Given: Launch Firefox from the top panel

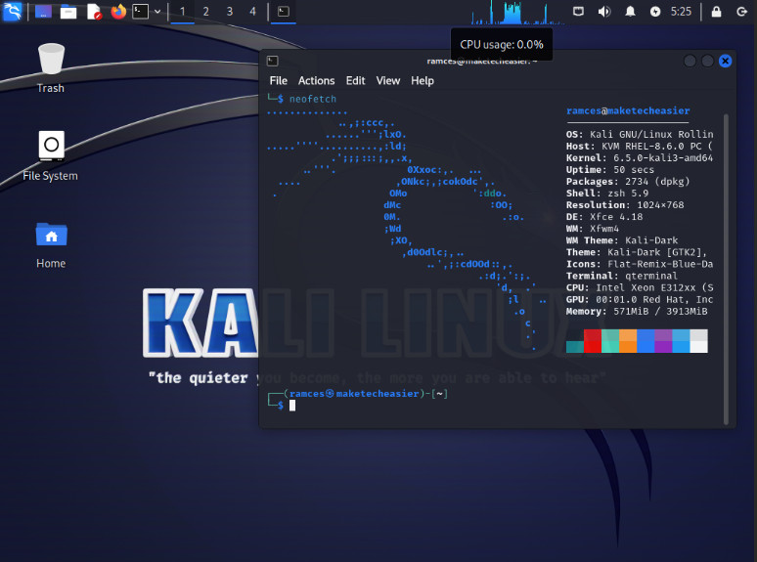Looking at the screenshot, I should pos(118,11).
